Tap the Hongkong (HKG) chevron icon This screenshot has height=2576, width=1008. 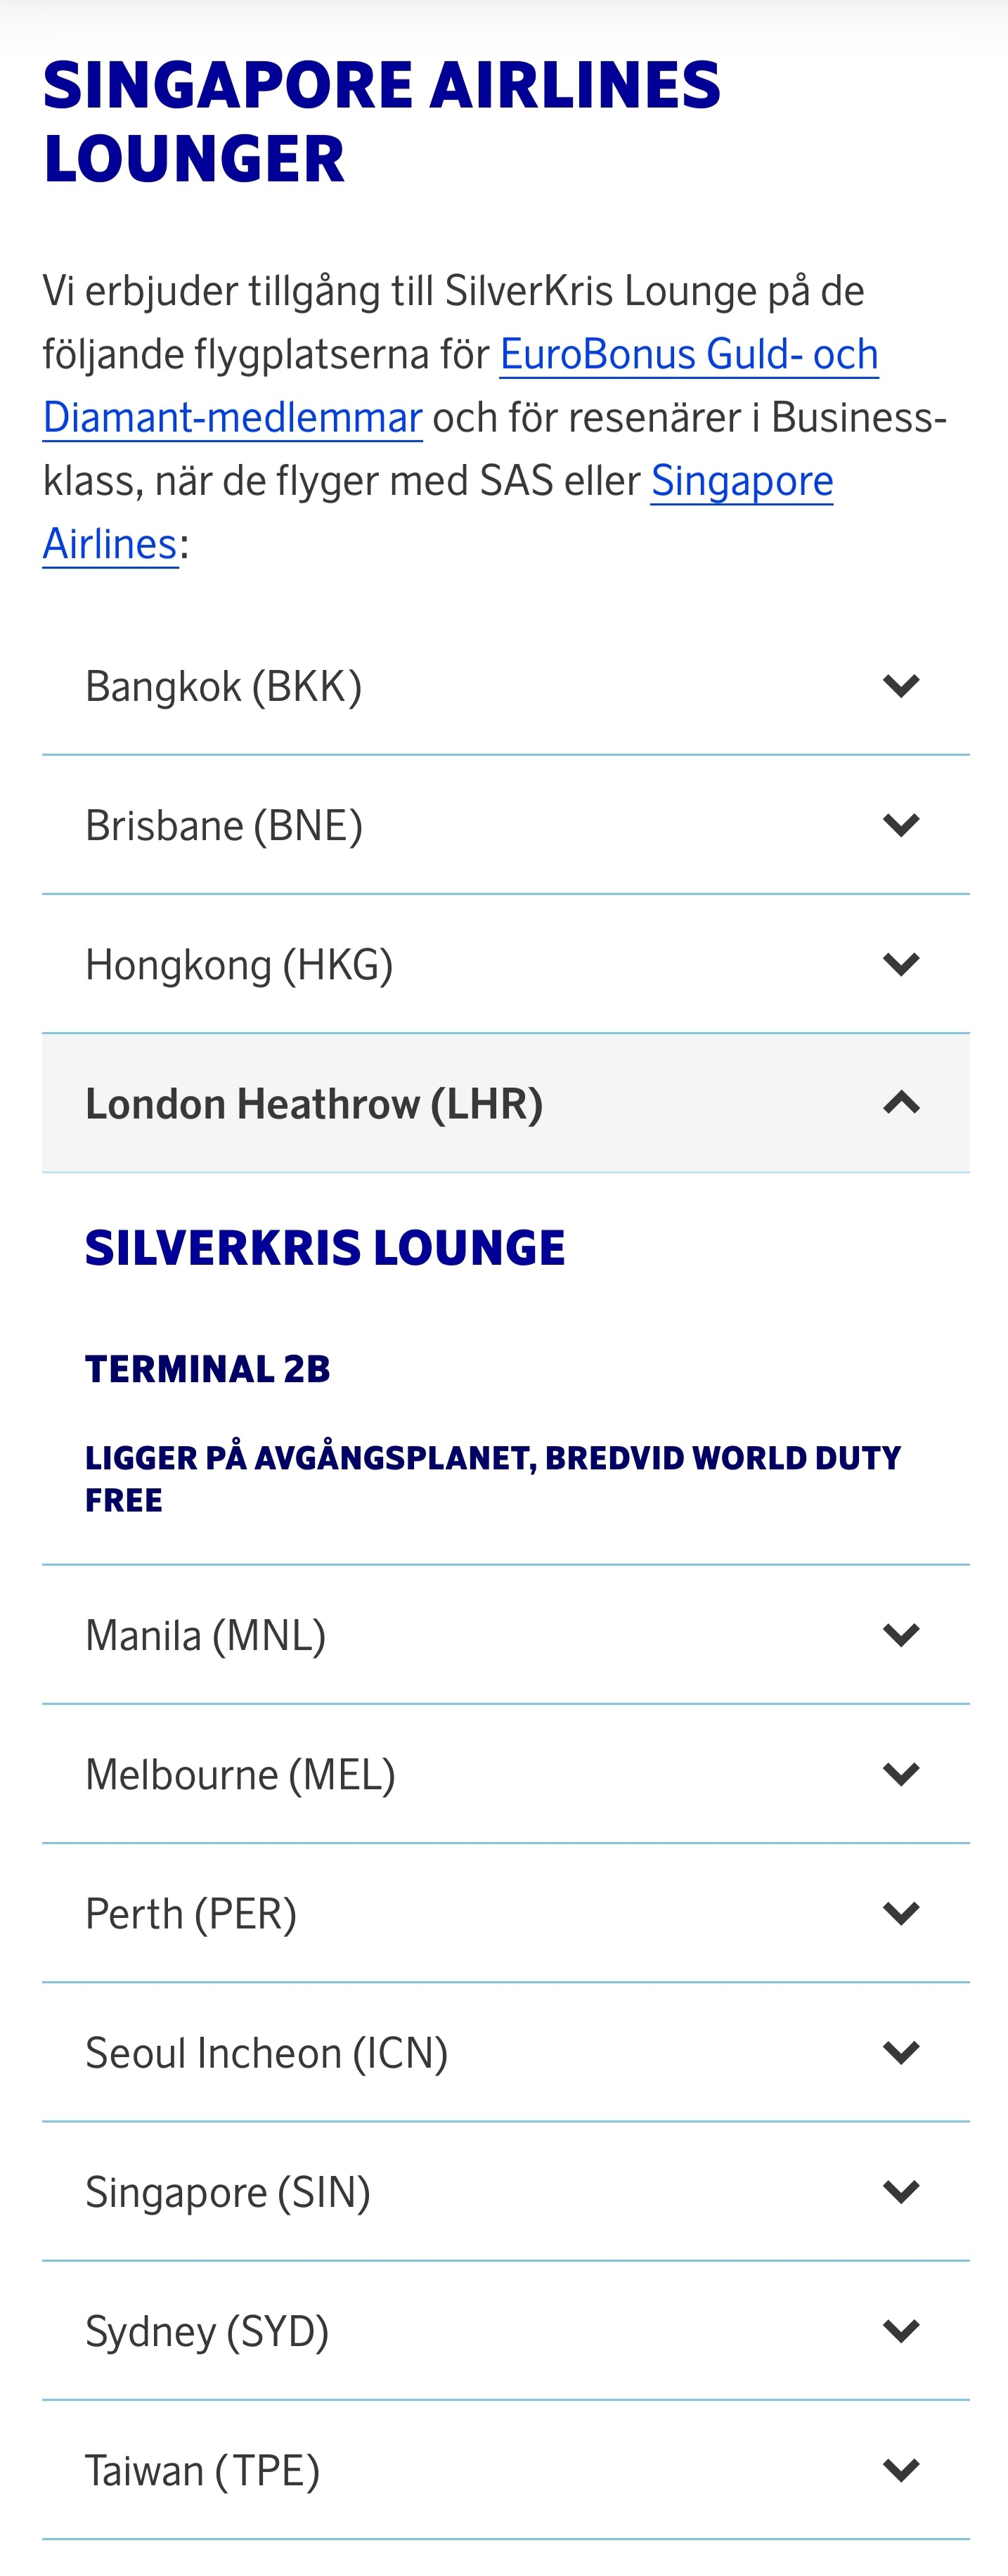click(x=901, y=964)
